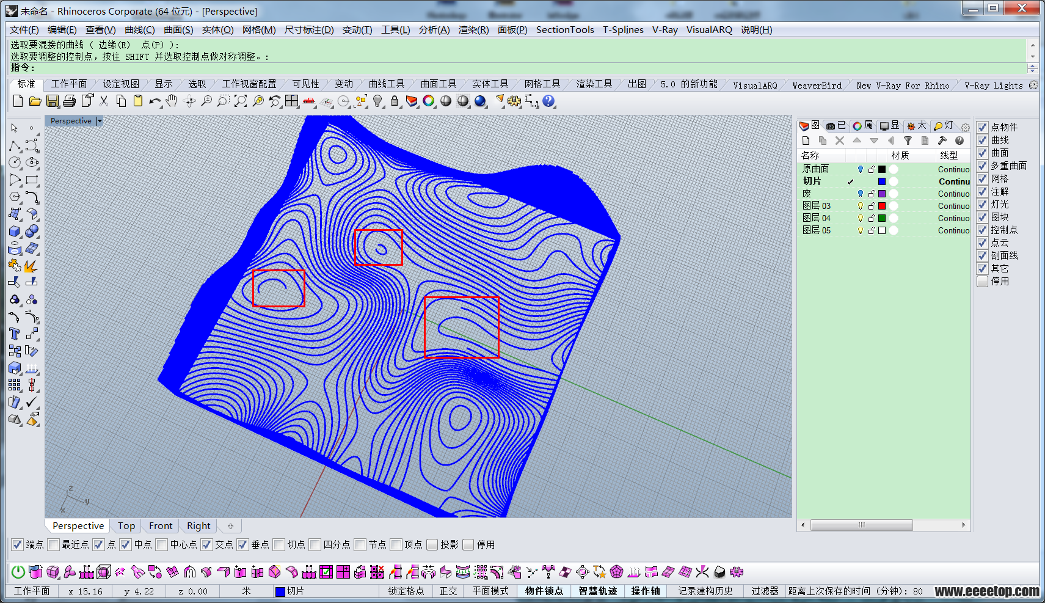Select the Array tool icon
The height and width of the screenshot is (603, 1045).
tap(15, 385)
